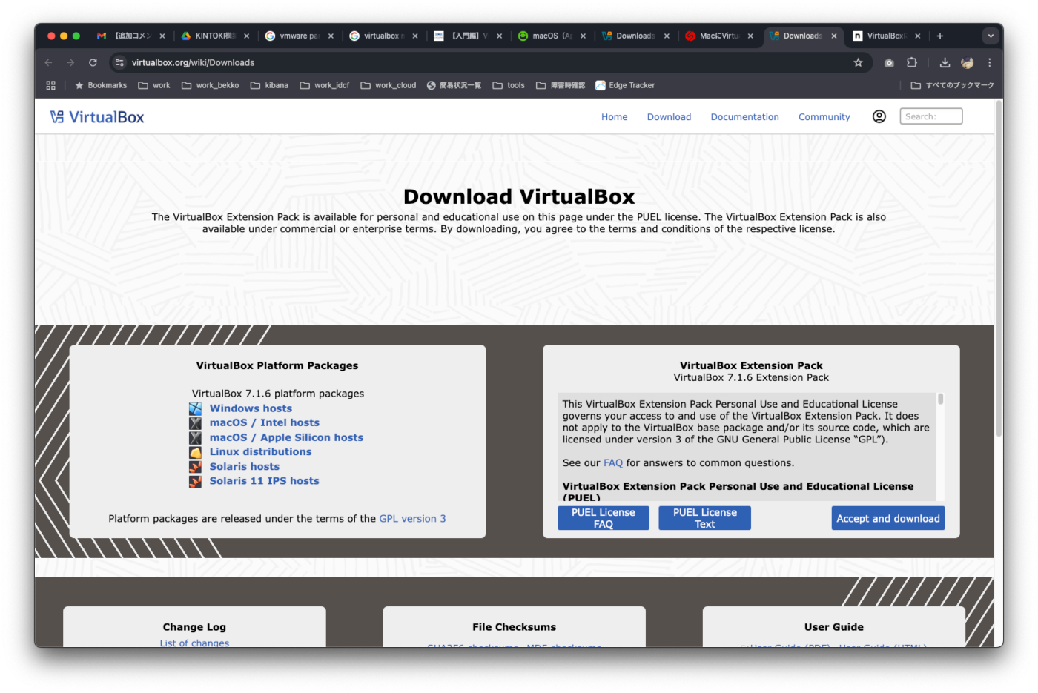This screenshot has width=1038, height=693.
Task: Open the macOS / Apple Silicon hosts link
Action: point(286,437)
